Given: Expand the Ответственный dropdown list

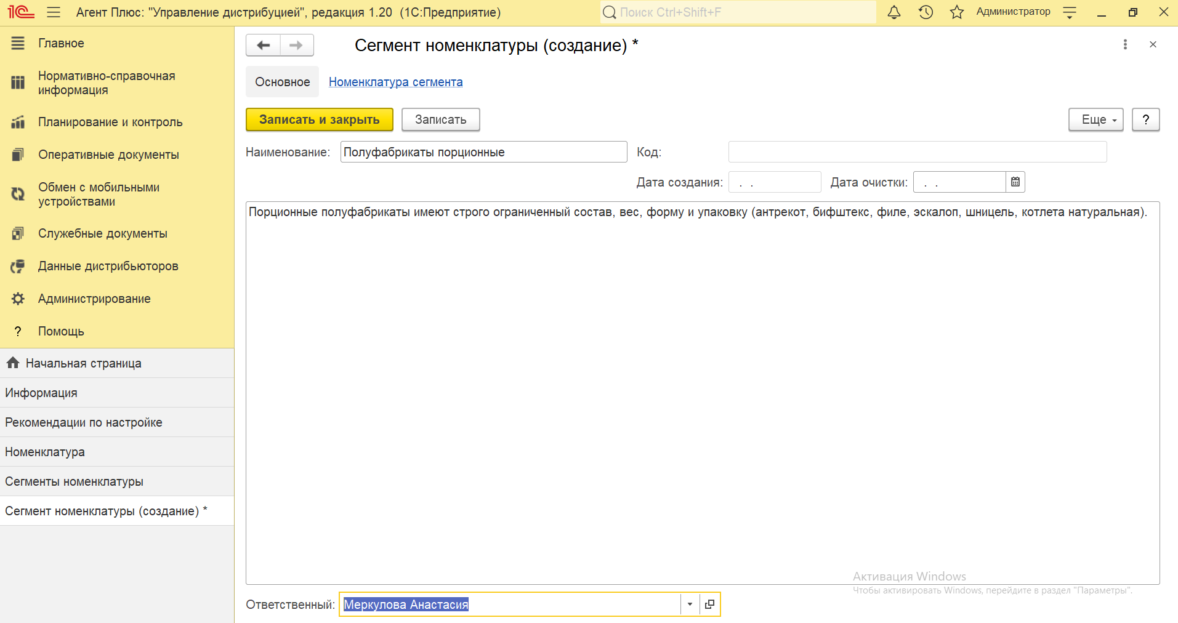Looking at the screenshot, I should click(x=690, y=605).
